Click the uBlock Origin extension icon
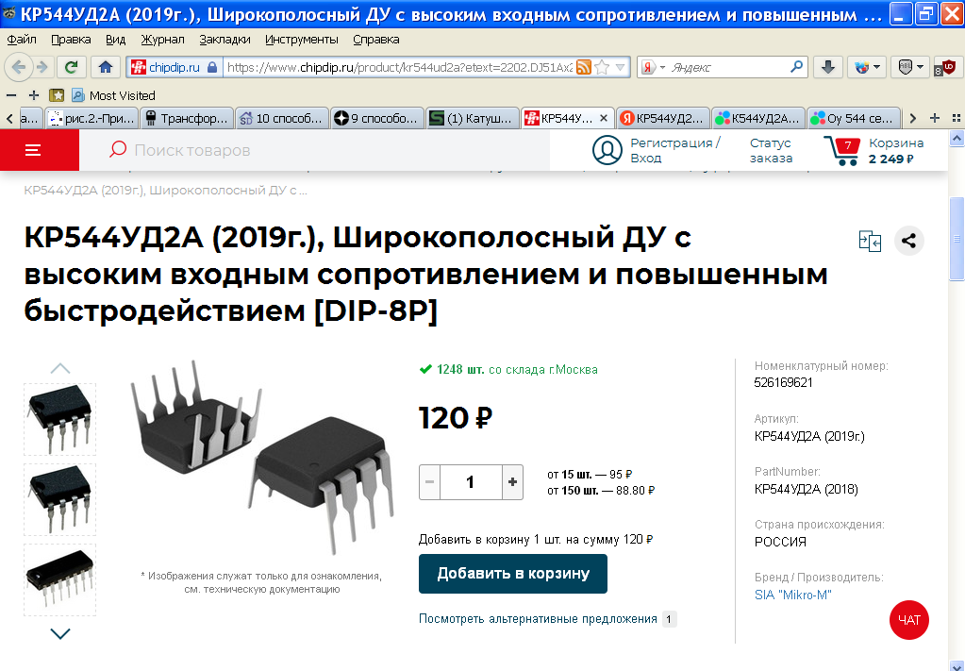The height and width of the screenshot is (671, 965). 949,67
